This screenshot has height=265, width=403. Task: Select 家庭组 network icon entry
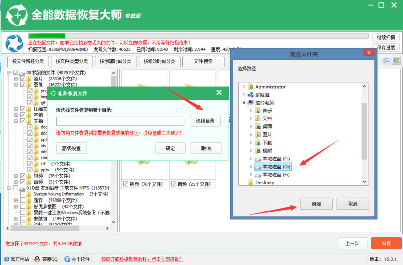[x=258, y=95]
